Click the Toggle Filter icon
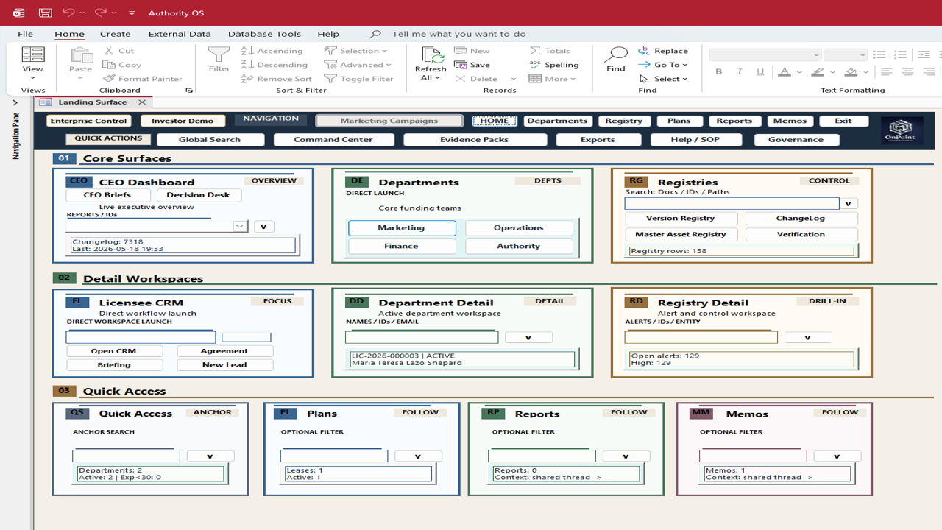 click(330, 79)
